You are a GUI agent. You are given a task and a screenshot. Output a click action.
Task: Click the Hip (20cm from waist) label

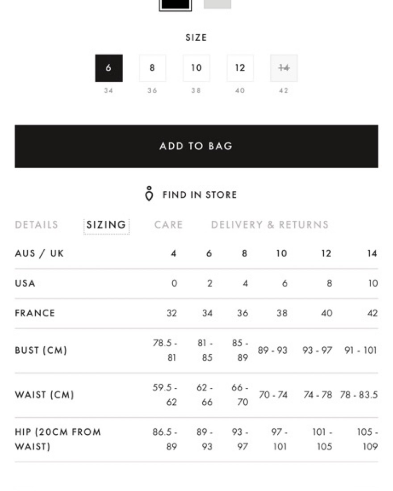58,439
